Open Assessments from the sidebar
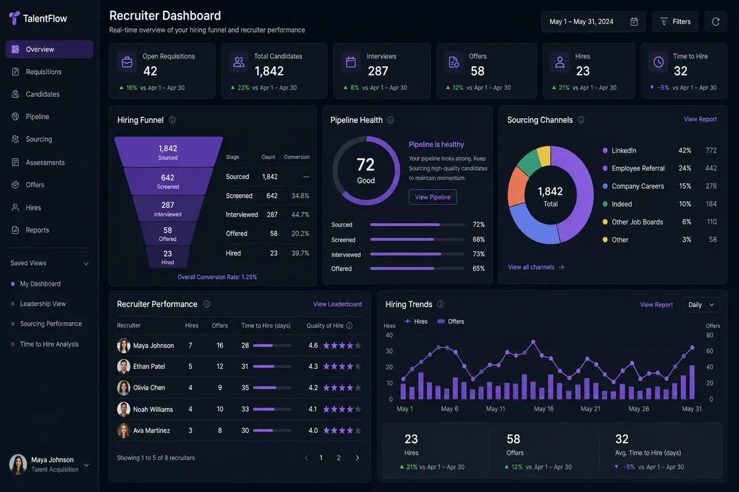 point(49,162)
